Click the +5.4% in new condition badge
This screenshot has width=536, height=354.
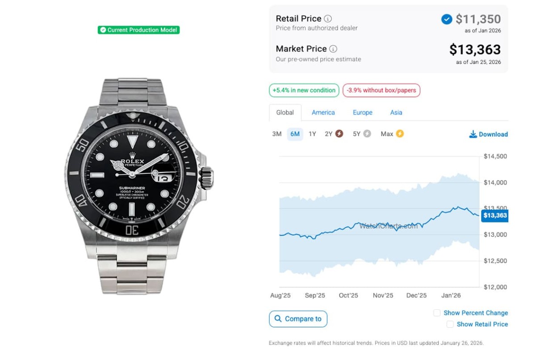[x=304, y=91]
